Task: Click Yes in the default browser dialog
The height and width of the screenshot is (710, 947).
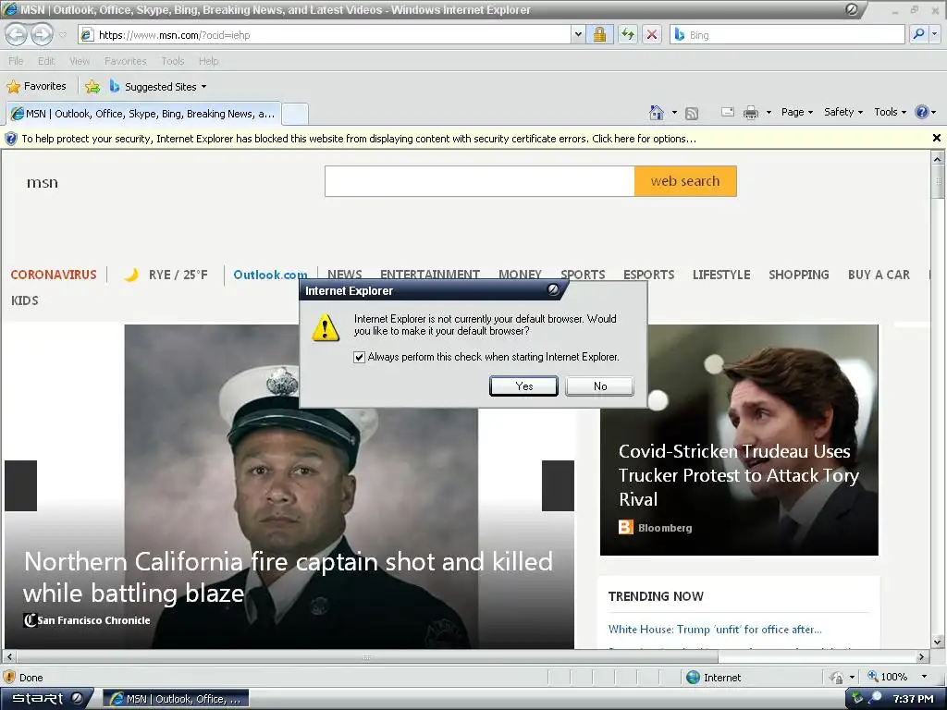Action: click(523, 386)
